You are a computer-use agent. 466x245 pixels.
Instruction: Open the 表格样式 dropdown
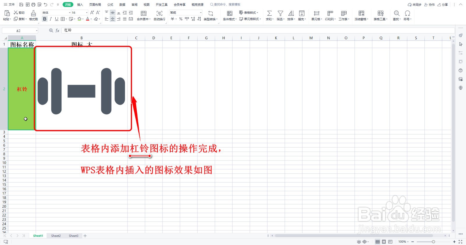tap(249, 13)
